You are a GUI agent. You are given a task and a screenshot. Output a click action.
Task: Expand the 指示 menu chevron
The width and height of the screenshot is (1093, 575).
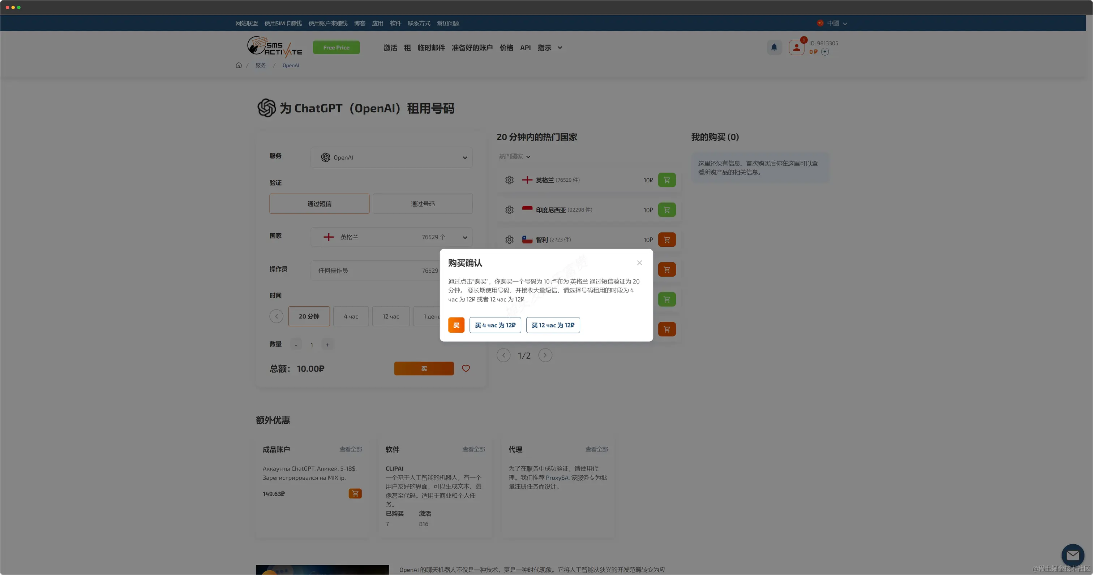(560, 48)
